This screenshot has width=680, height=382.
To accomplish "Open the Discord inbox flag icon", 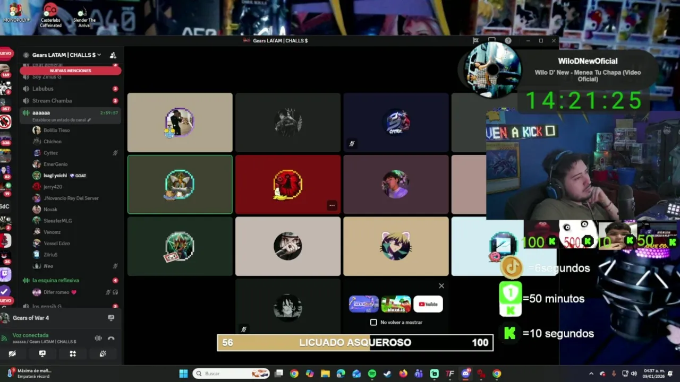I will point(476,40).
